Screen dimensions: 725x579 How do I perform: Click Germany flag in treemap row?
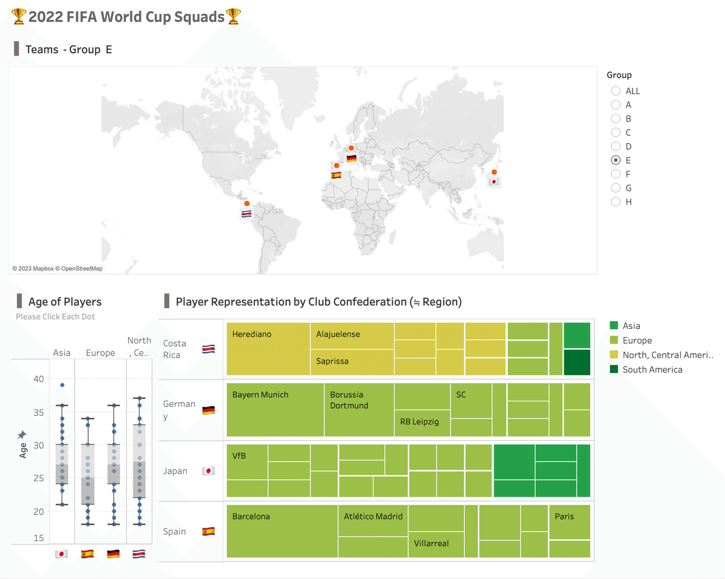click(x=208, y=410)
